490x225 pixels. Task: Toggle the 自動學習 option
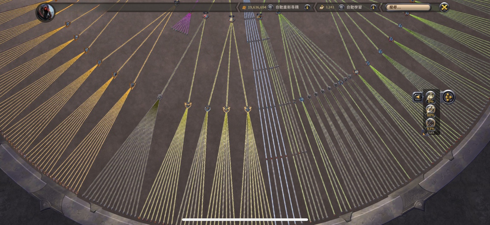(342, 7)
